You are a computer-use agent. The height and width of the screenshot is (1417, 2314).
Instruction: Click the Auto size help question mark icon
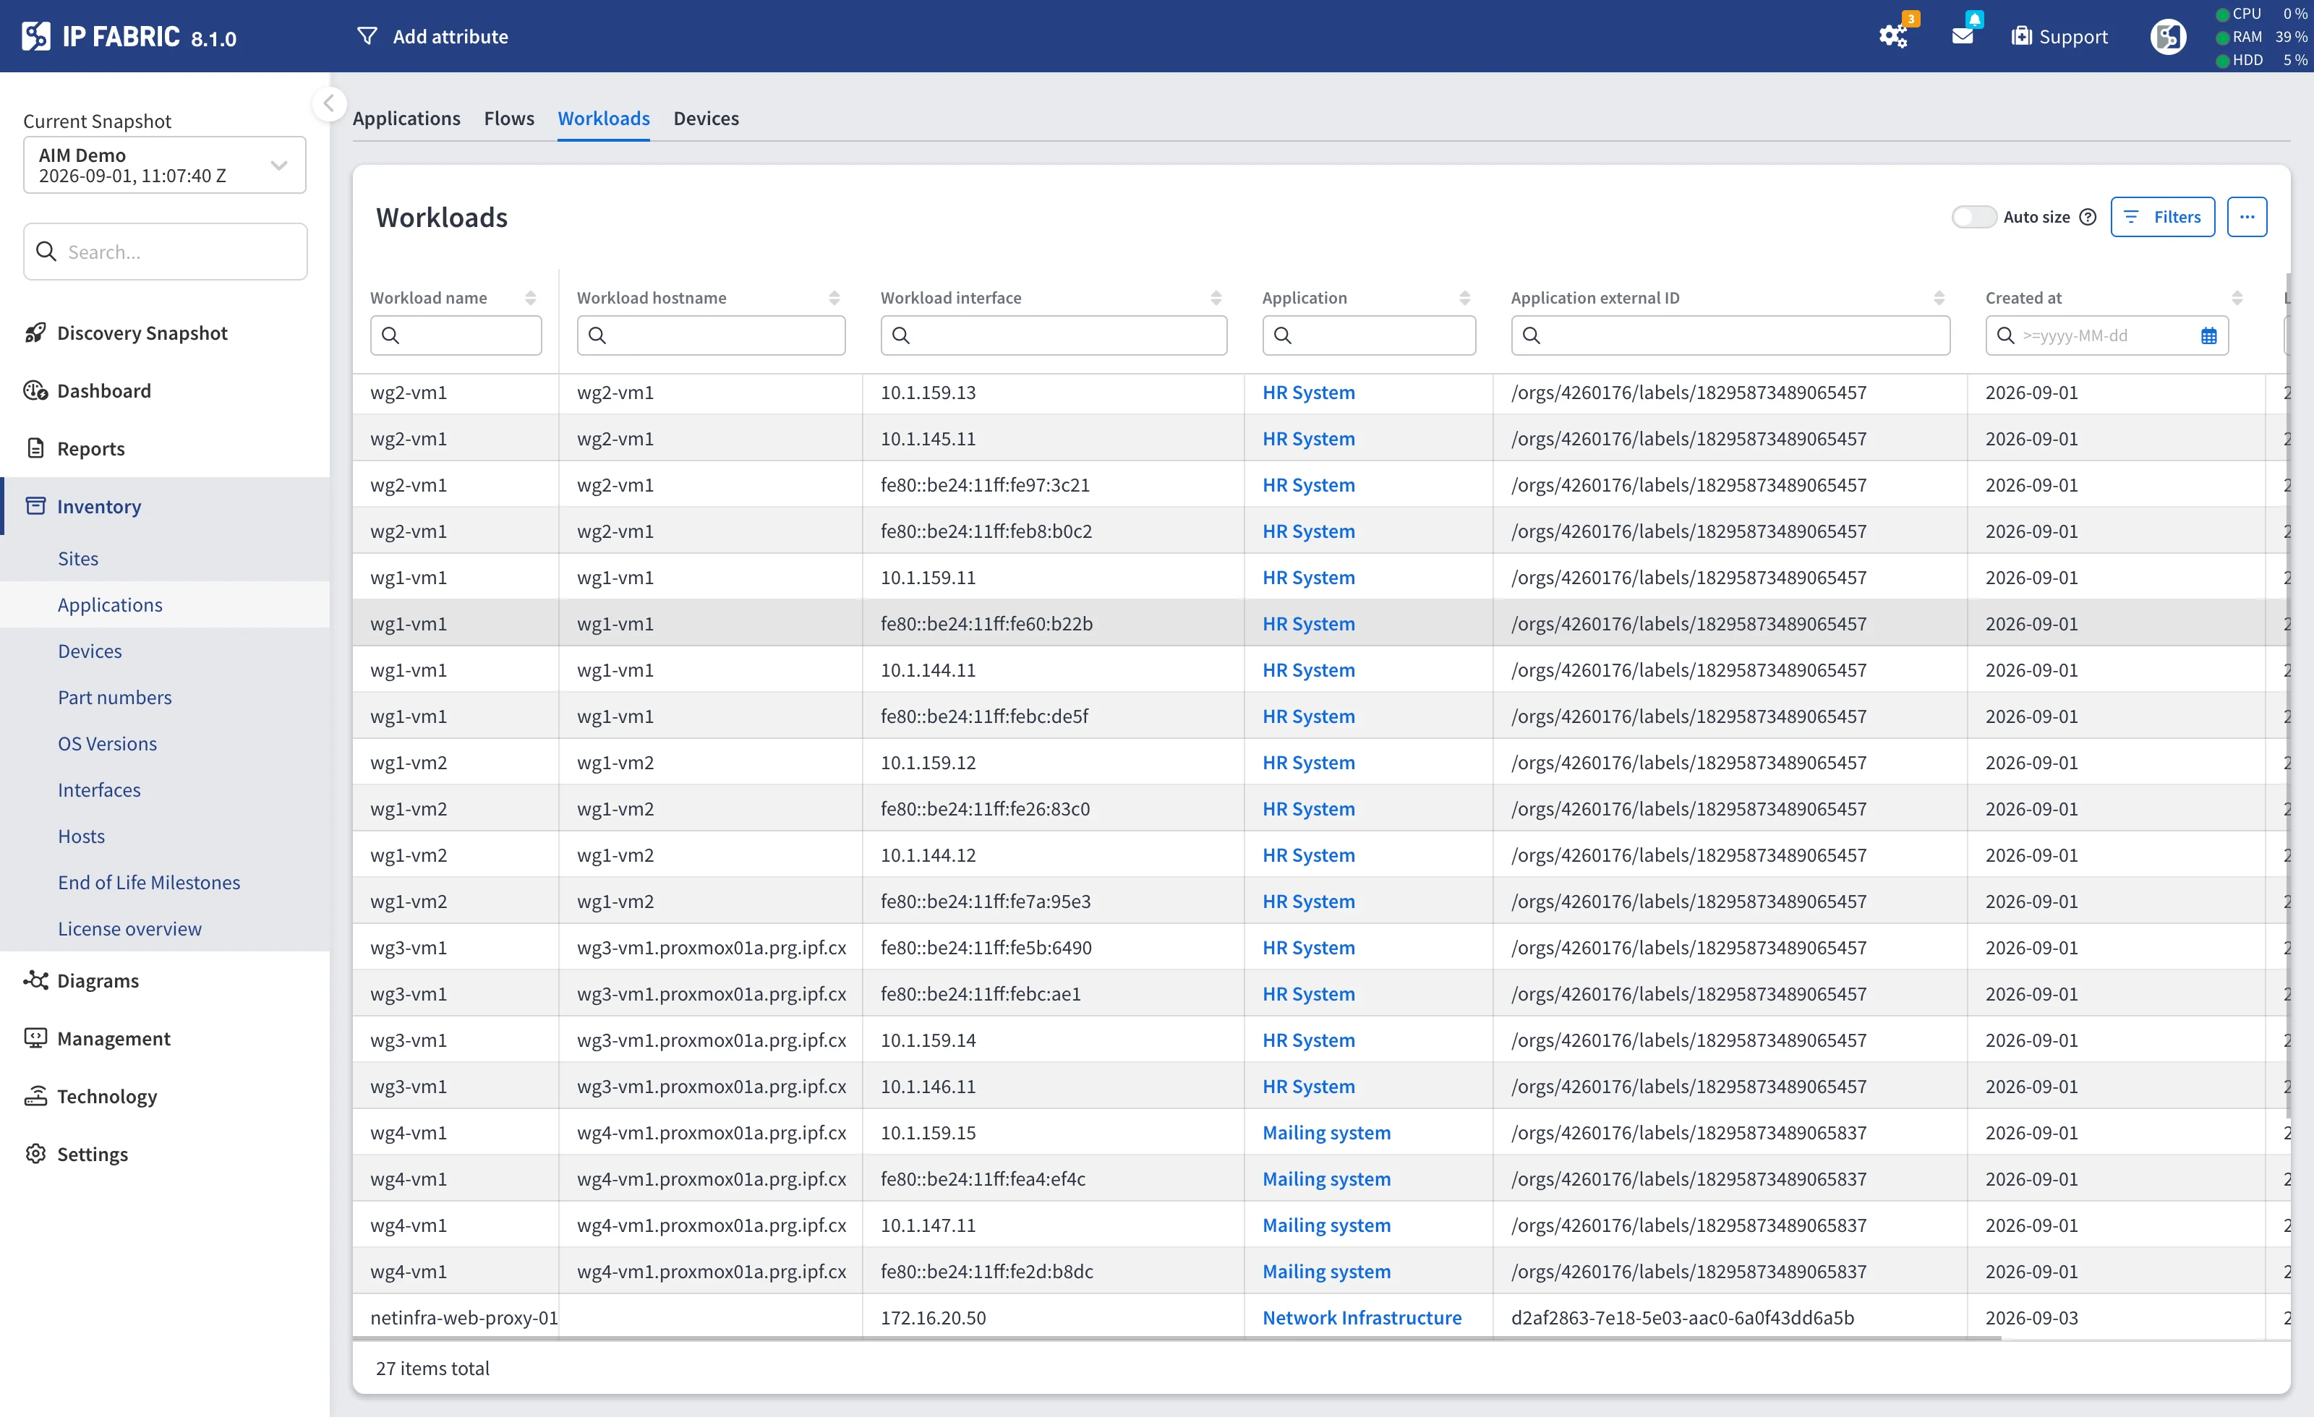[2088, 217]
